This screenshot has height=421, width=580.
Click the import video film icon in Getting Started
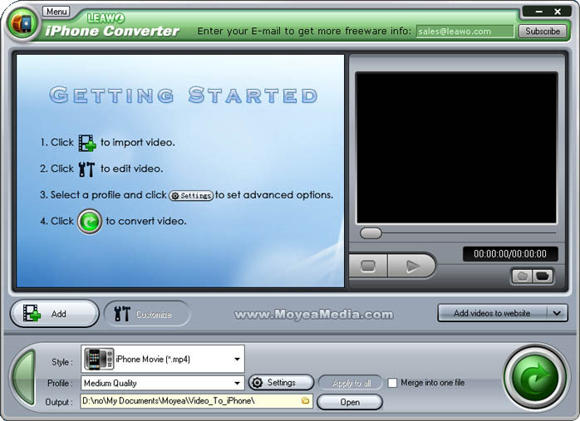(87, 143)
